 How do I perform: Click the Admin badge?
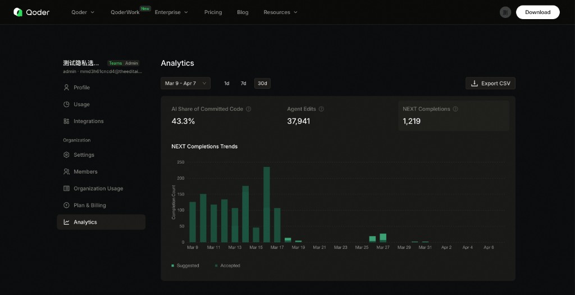click(x=131, y=63)
